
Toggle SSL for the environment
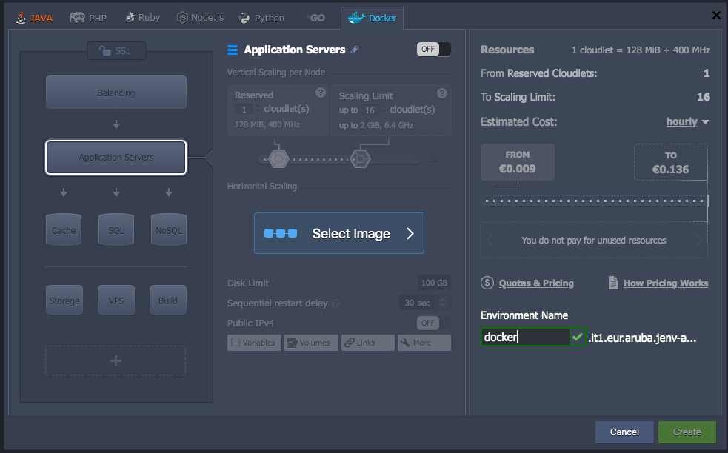tap(116, 50)
